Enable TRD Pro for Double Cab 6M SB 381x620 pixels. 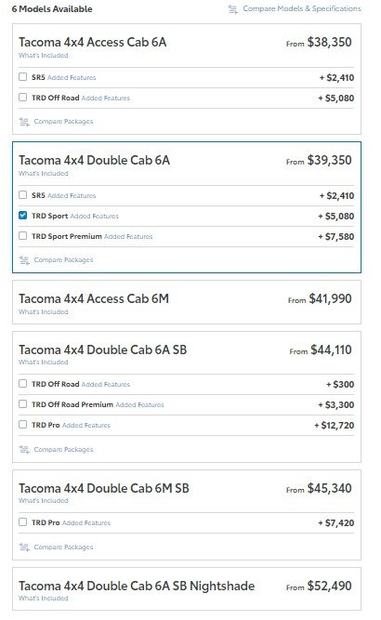23,522
